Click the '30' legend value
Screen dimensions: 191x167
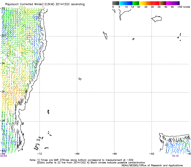pos(152,7)
